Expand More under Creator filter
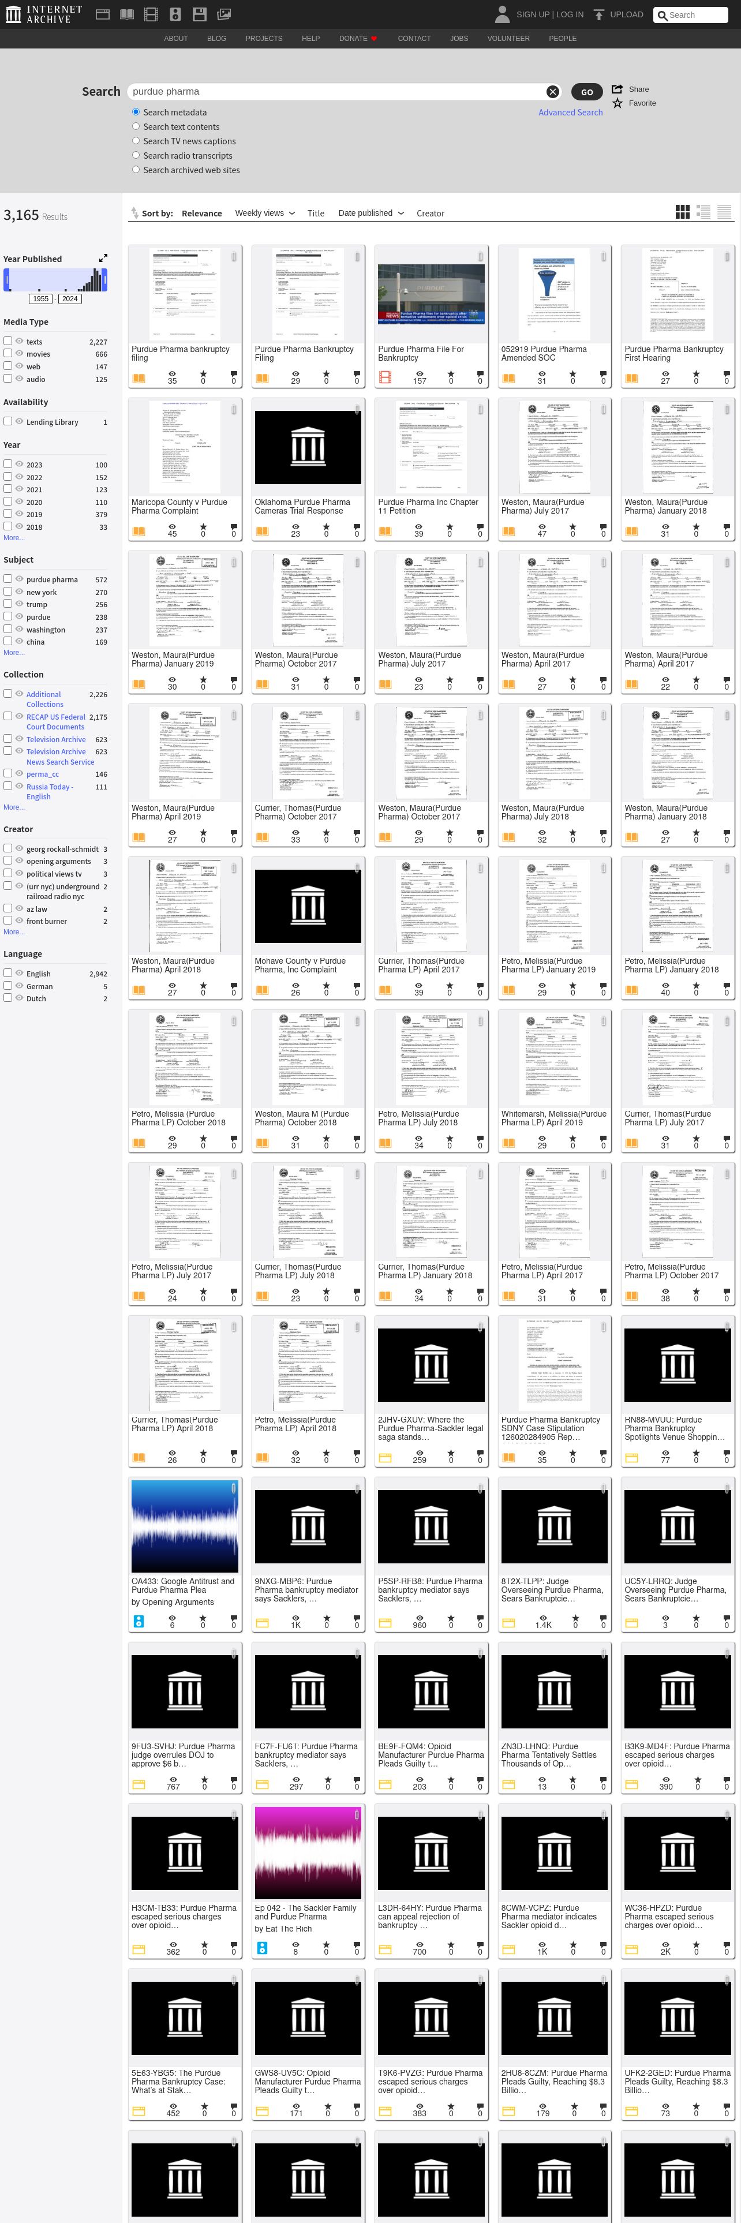This screenshot has width=741, height=2223. click(14, 932)
